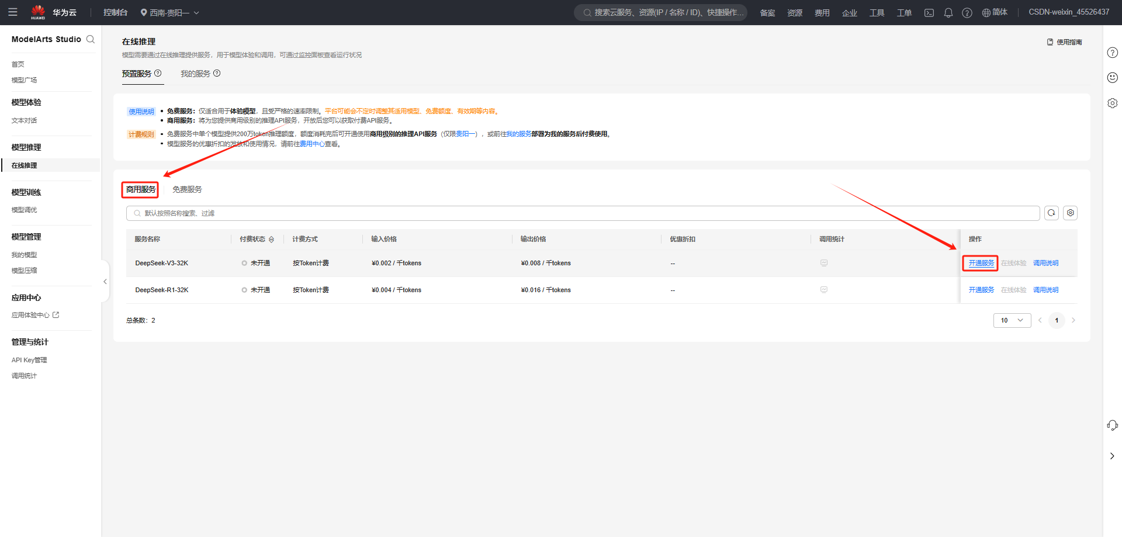Open the notifications bell
Image resolution: width=1122 pixels, height=537 pixels.
pos(948,13)
